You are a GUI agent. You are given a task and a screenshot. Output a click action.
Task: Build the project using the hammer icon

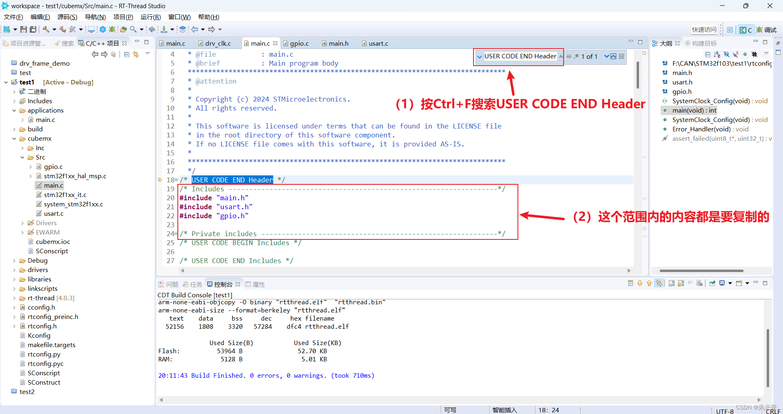click(46, 29)
